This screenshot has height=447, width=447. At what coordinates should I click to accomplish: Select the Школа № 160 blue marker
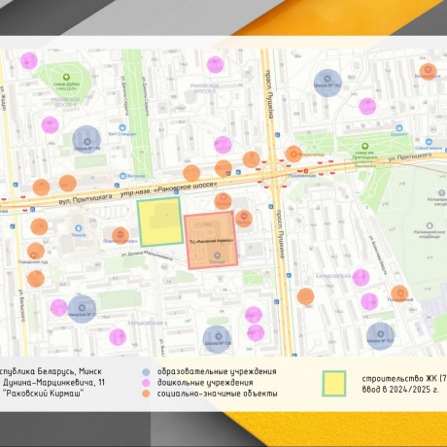pyautogui.click(x=327, y=84)
